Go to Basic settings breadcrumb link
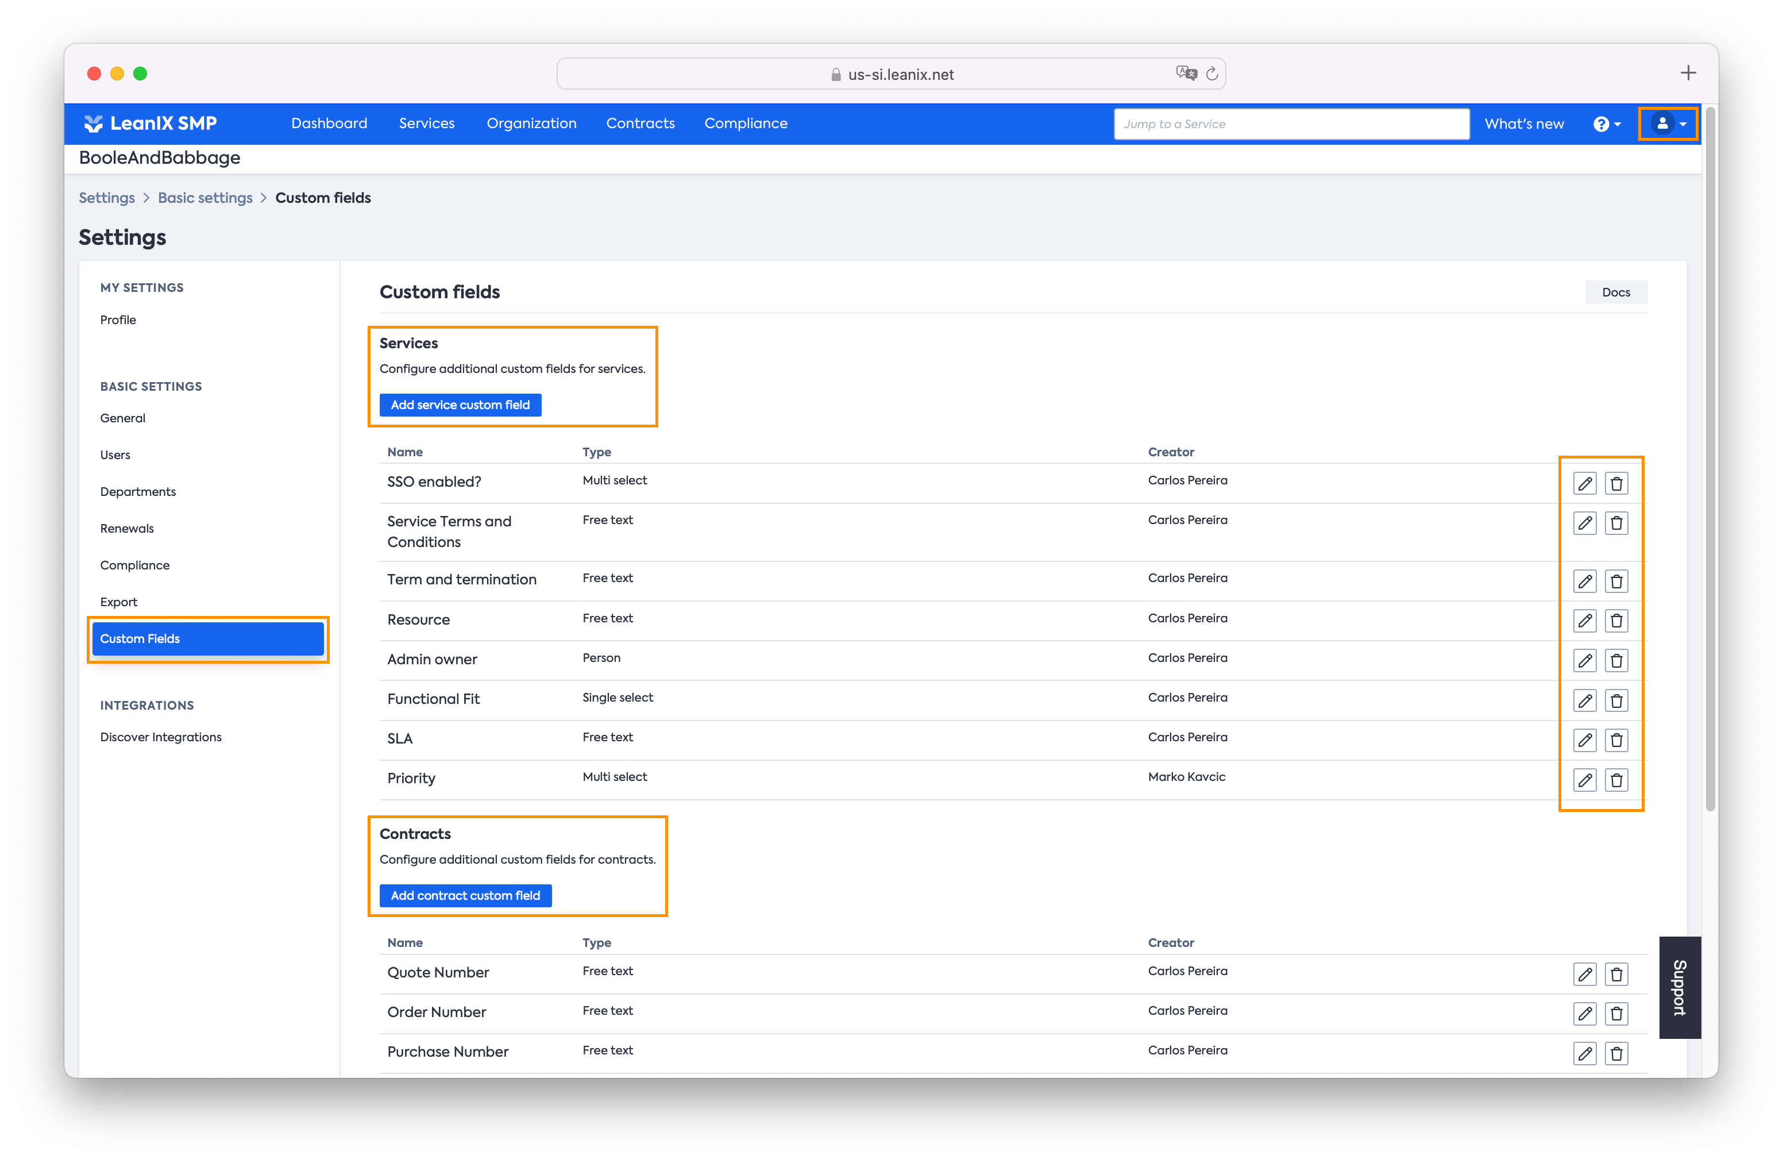1783x1163 pixels. tap(204, 198)
